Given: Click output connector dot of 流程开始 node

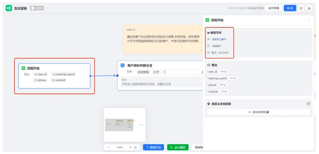Looking at the screenshot, I should [90, 76].
